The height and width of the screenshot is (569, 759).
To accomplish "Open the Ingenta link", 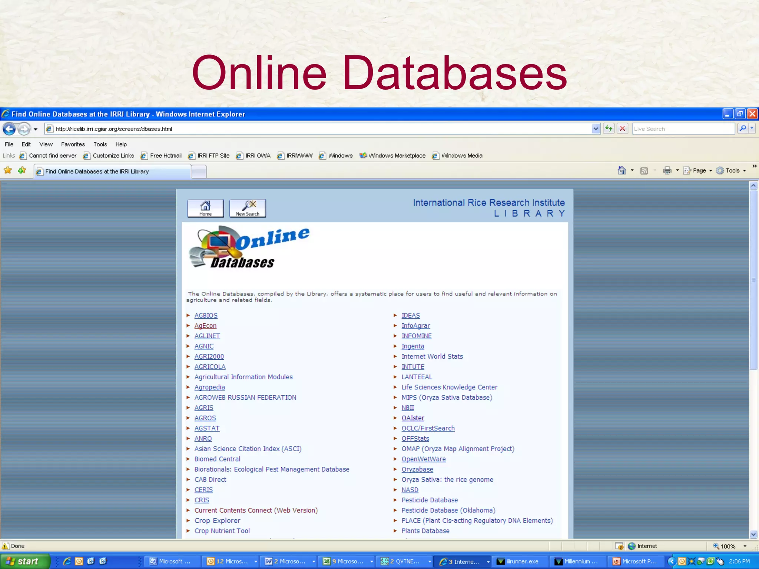I will coord(413,346).
